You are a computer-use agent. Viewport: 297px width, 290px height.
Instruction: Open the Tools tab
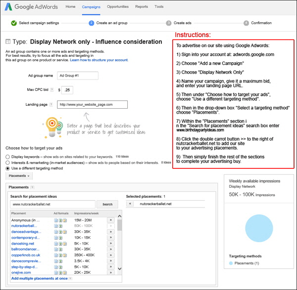tap(159, 6)
